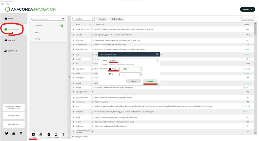
Task: Select the spyder environment
Action: pos(49,32)
